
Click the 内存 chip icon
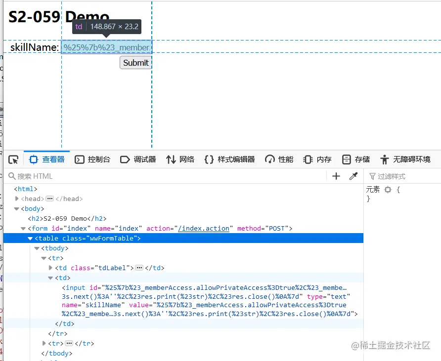[308, 160]
